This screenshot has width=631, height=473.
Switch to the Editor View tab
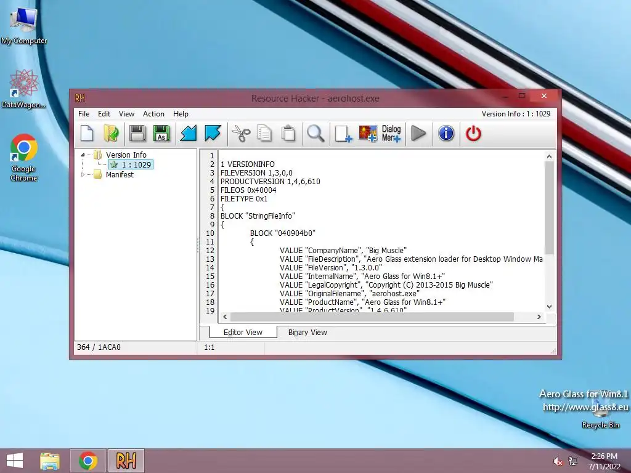click(243, 332)
